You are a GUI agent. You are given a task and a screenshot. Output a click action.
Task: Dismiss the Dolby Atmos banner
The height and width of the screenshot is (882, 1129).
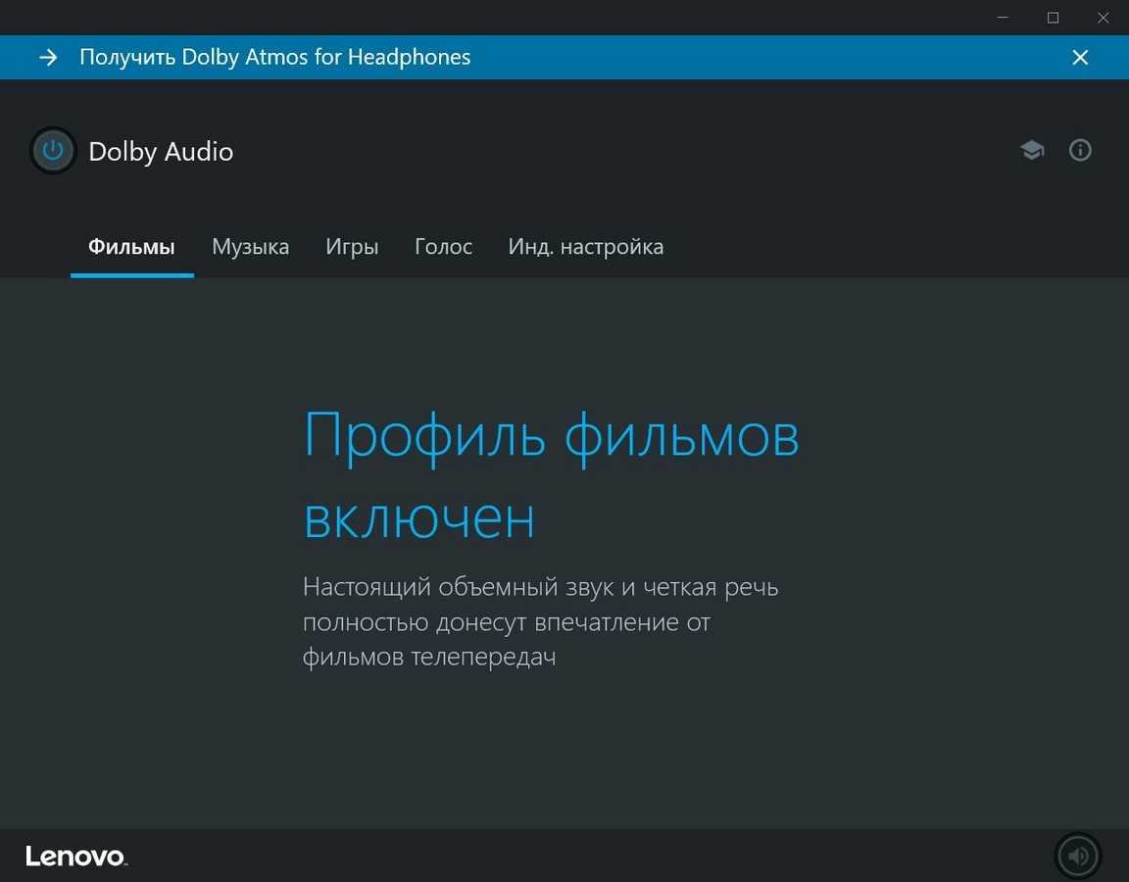pyautogui.click(x=1080, y=58)
